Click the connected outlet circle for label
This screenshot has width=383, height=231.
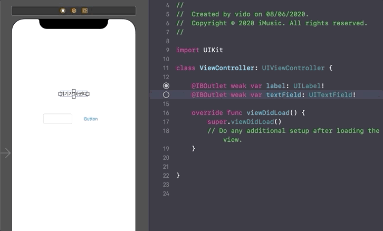166,86
